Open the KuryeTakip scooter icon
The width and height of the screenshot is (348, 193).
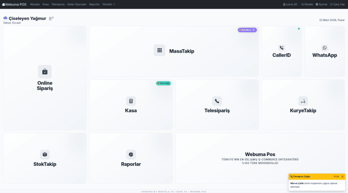tap(303, 101)
